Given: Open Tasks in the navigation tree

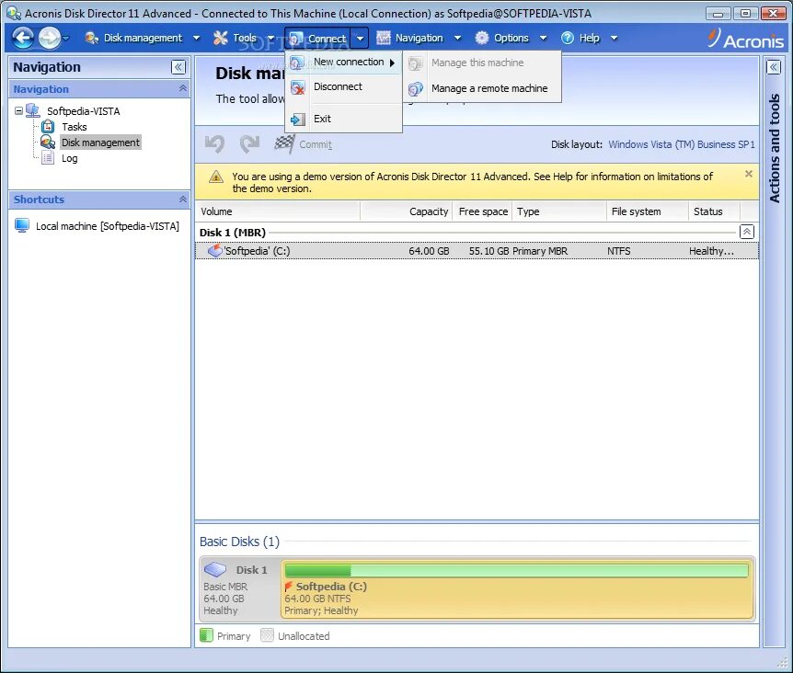Looking at the screenshot, I should tap(75, 127).
